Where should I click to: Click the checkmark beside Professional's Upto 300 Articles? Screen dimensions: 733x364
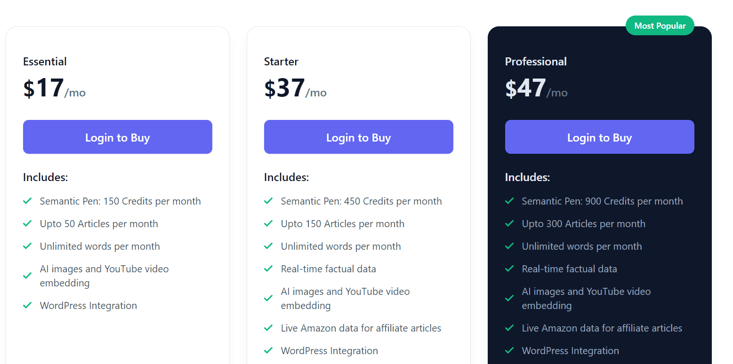[x=509, y=223]
